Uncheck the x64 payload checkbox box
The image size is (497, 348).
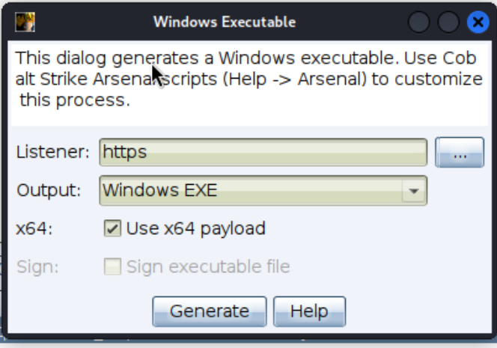point(112,228)
